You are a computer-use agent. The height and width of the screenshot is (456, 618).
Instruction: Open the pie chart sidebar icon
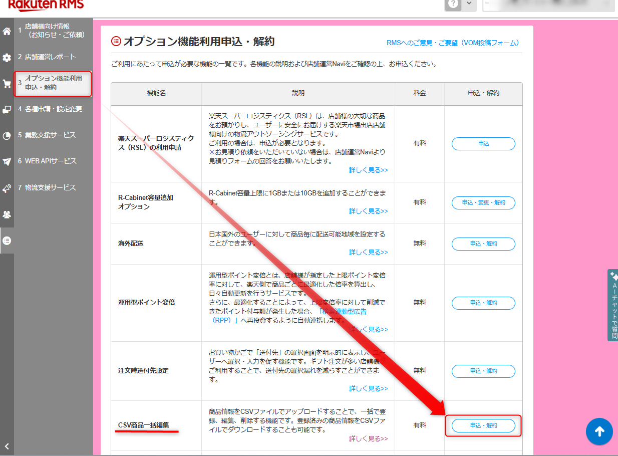pyautogui.click(x=7, y=136)
